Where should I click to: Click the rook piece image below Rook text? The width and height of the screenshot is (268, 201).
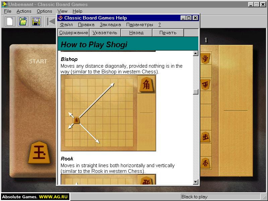146,181
